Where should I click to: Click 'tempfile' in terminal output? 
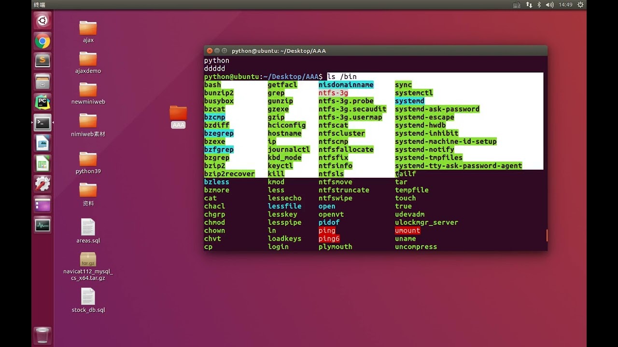[412, 190]
